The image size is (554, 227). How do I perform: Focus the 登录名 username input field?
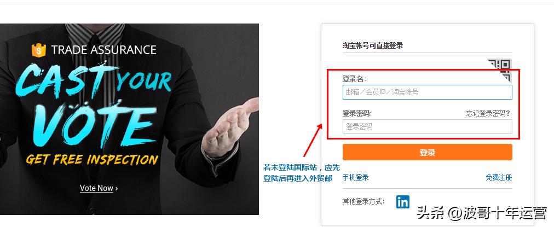(427, 92)
